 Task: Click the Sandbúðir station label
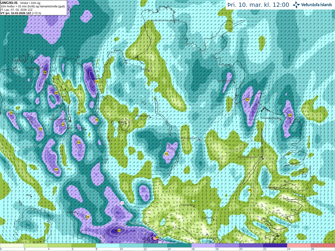(72, 212)
